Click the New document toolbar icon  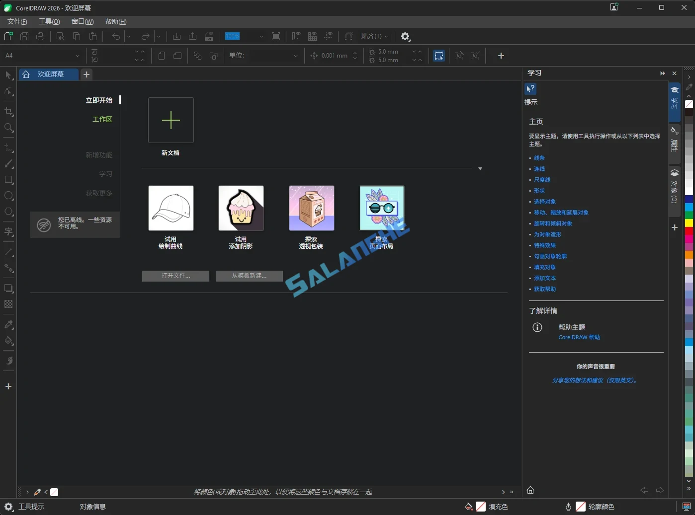[x=8, y=36]
